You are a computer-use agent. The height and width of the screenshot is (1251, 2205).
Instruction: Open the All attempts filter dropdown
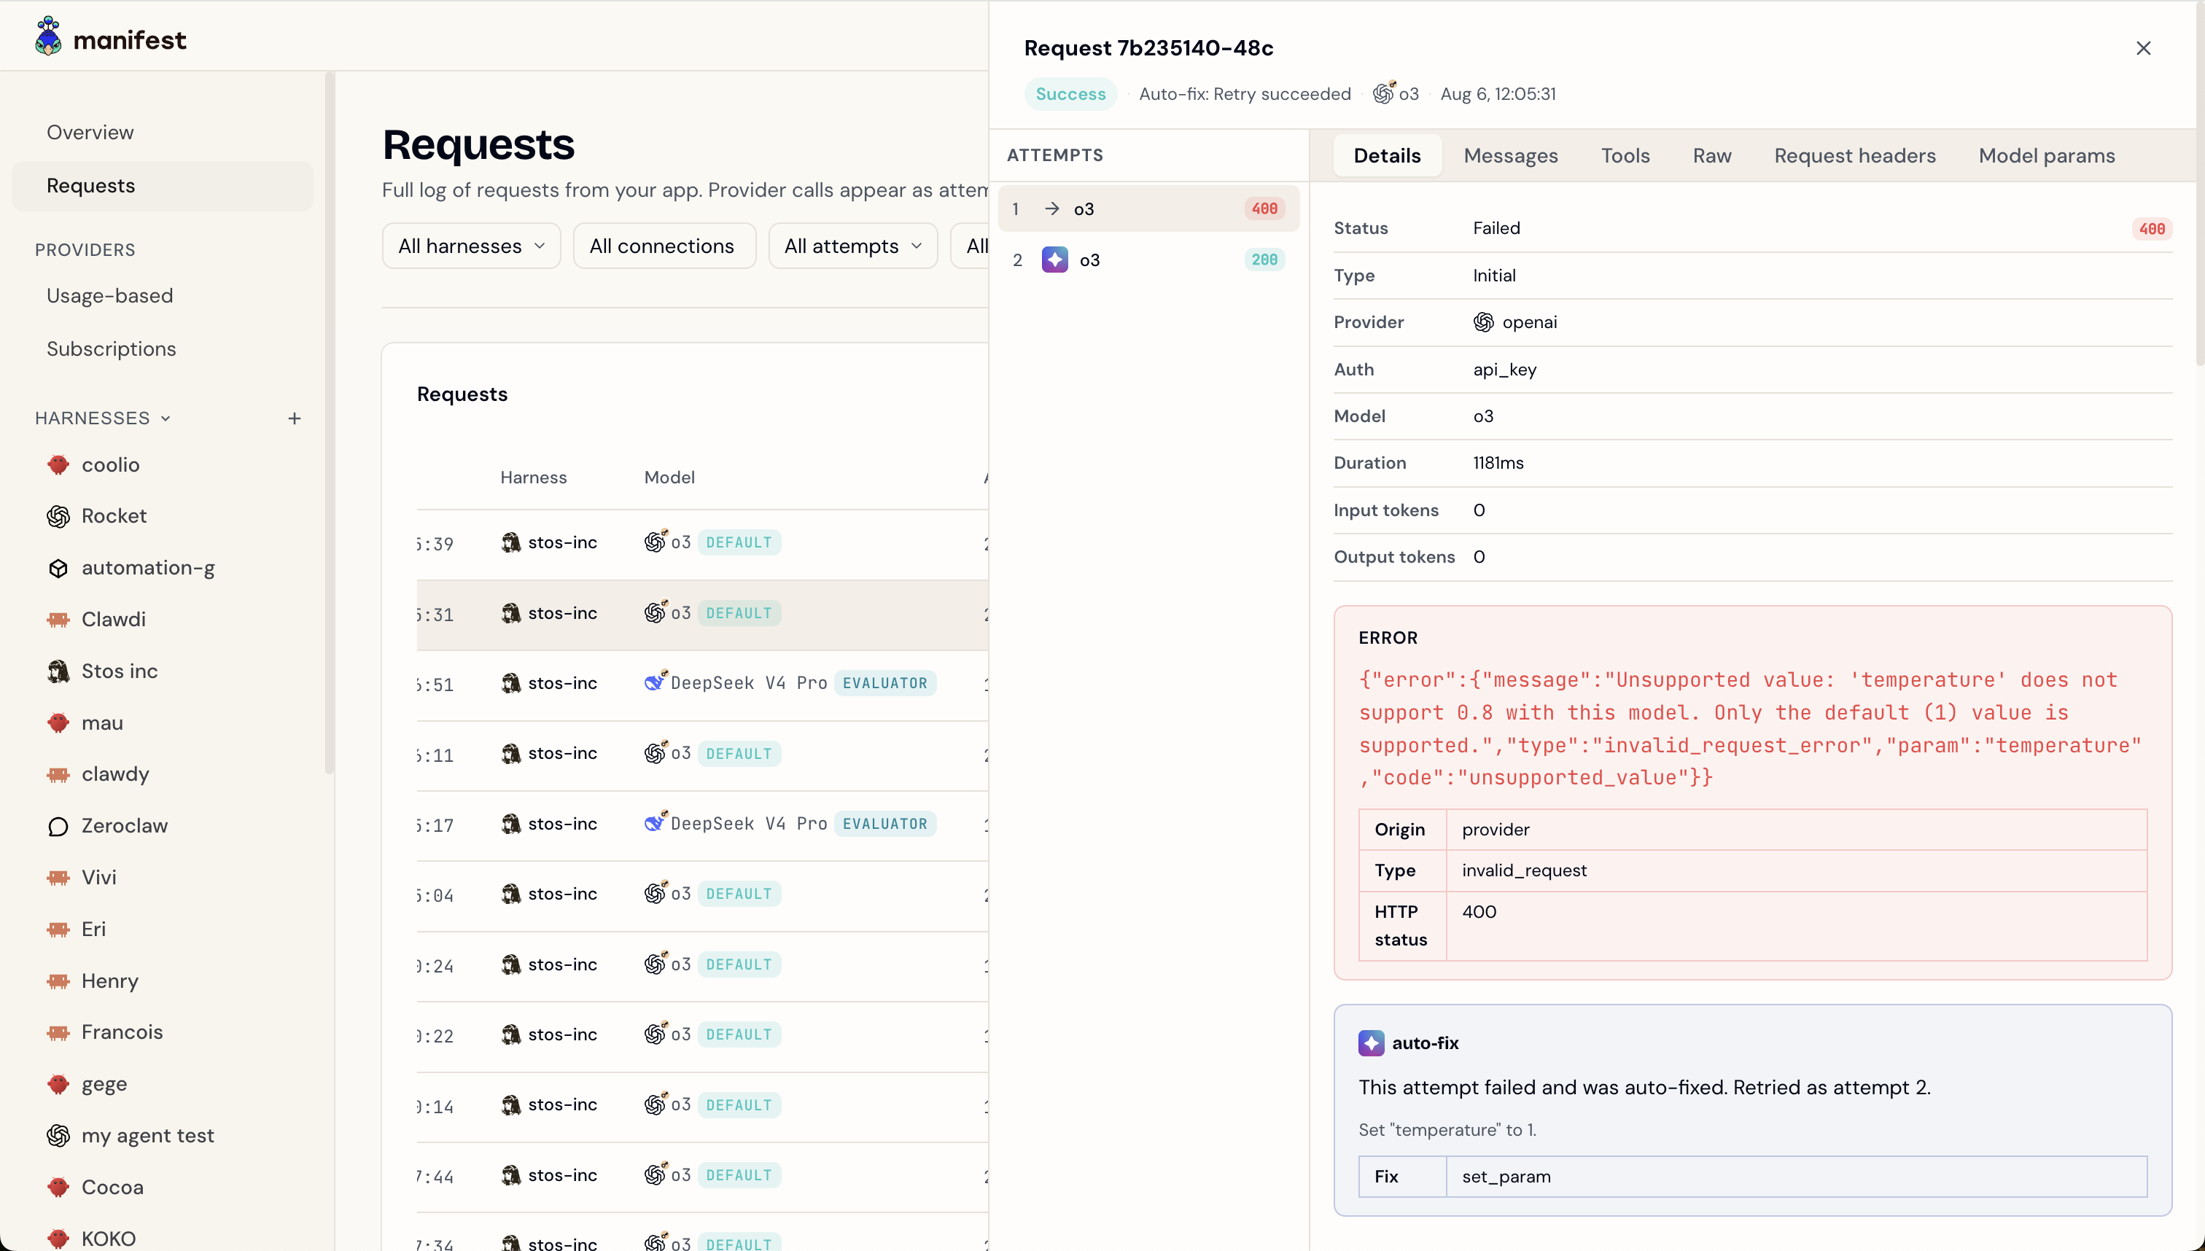pyautogui.click(x=852, y=246)
